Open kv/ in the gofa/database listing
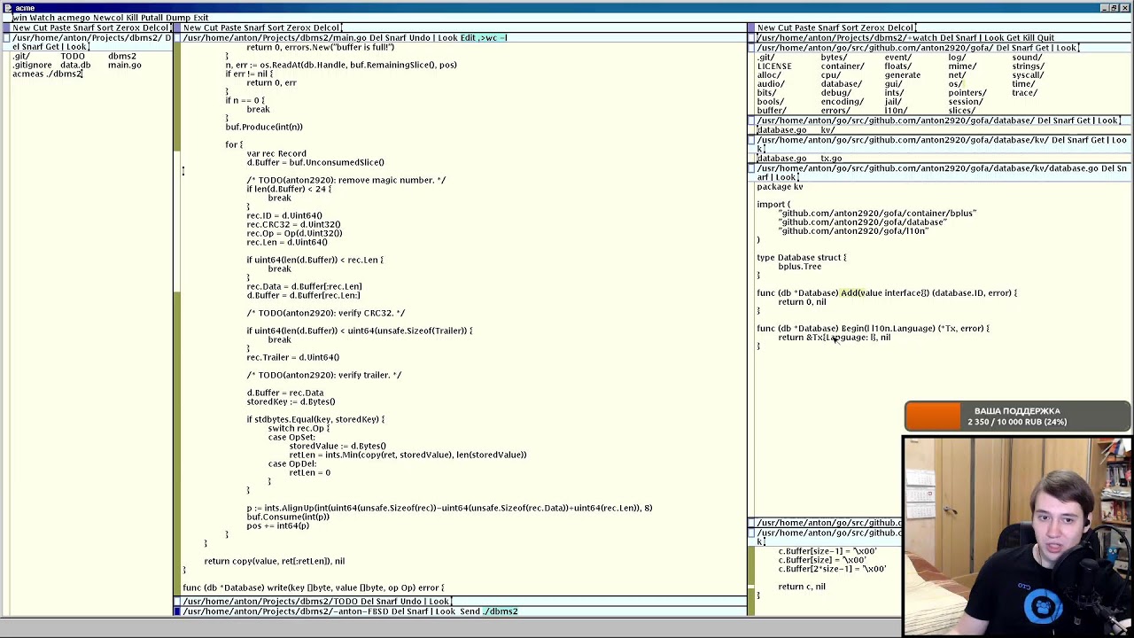 point(827,130)
